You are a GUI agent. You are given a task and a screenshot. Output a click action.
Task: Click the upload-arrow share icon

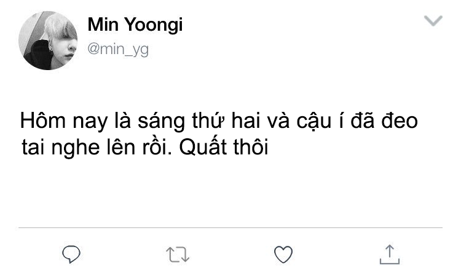click(x=390, y=254)
